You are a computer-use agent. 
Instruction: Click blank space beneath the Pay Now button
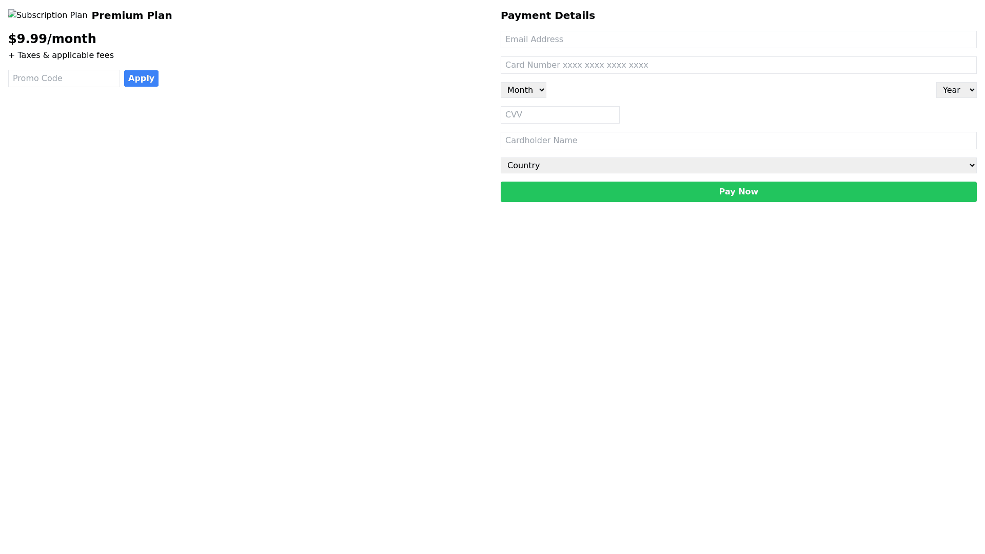point(738,308)
